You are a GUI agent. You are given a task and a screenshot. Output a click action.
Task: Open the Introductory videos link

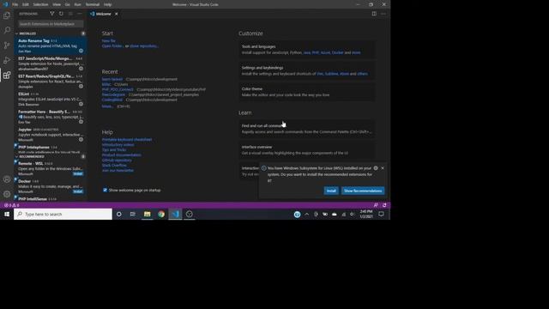click(x=118, y=145)
